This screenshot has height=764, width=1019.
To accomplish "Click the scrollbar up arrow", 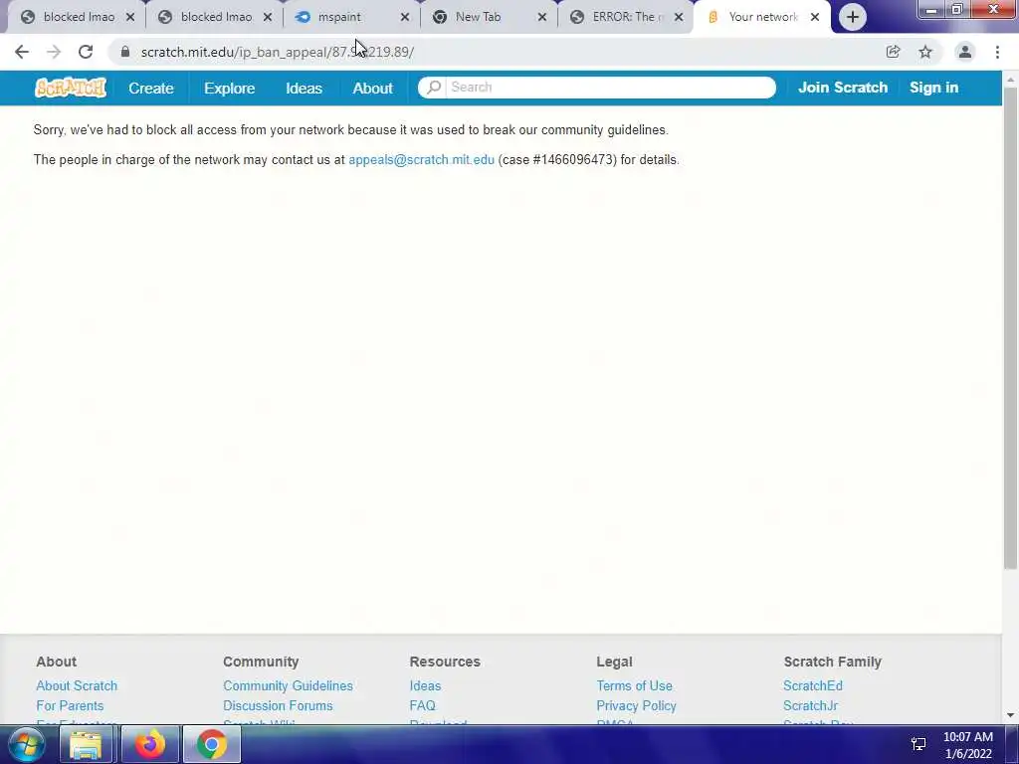I will pyautogui.click(x=1010, y=80).
